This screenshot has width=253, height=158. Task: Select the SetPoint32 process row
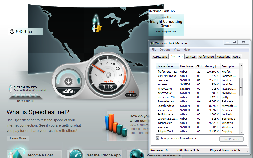point(198,119)
